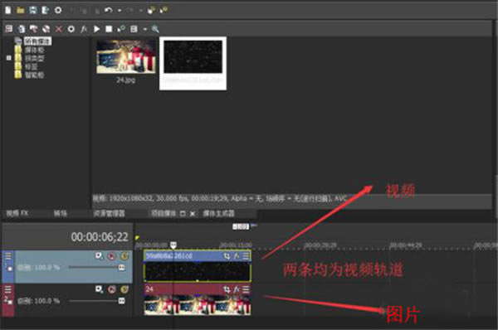Undock the Project Media window via square icon
Screen dimensions: 498x330
[183, 214]
